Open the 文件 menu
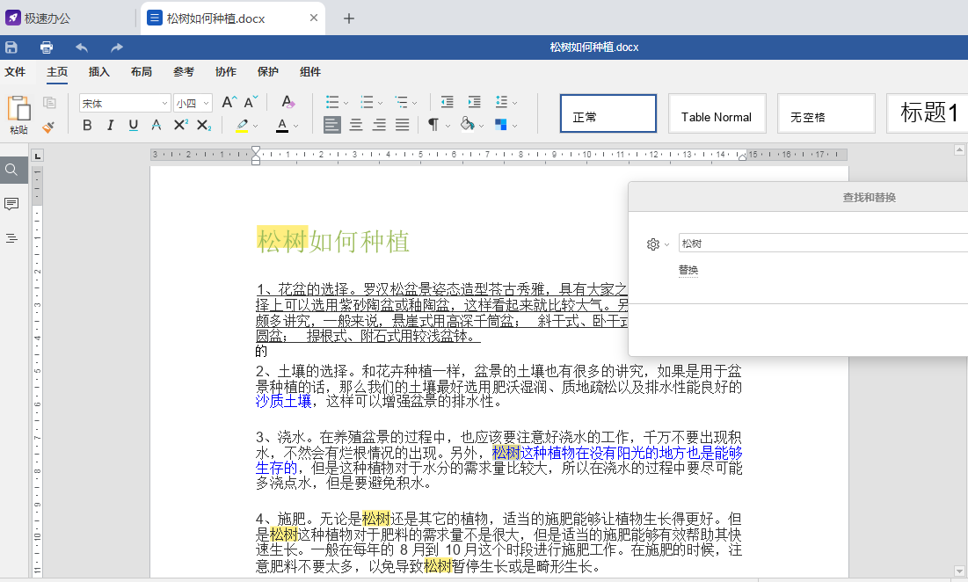Screen dimensions: 968x582 (x=15, y=72)
